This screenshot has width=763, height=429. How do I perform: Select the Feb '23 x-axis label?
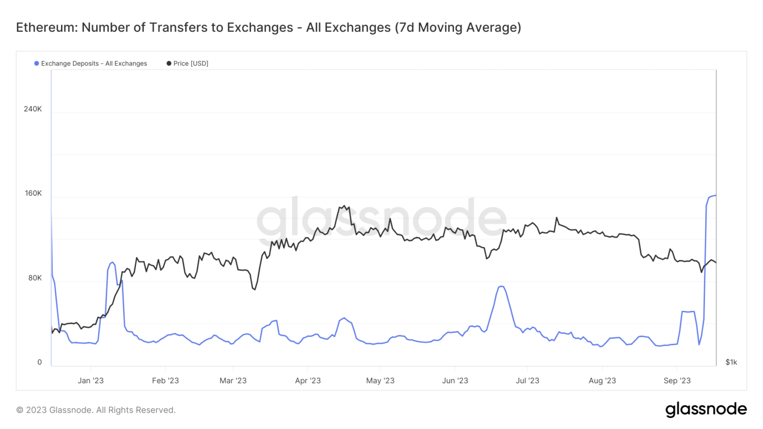point(165,381)
